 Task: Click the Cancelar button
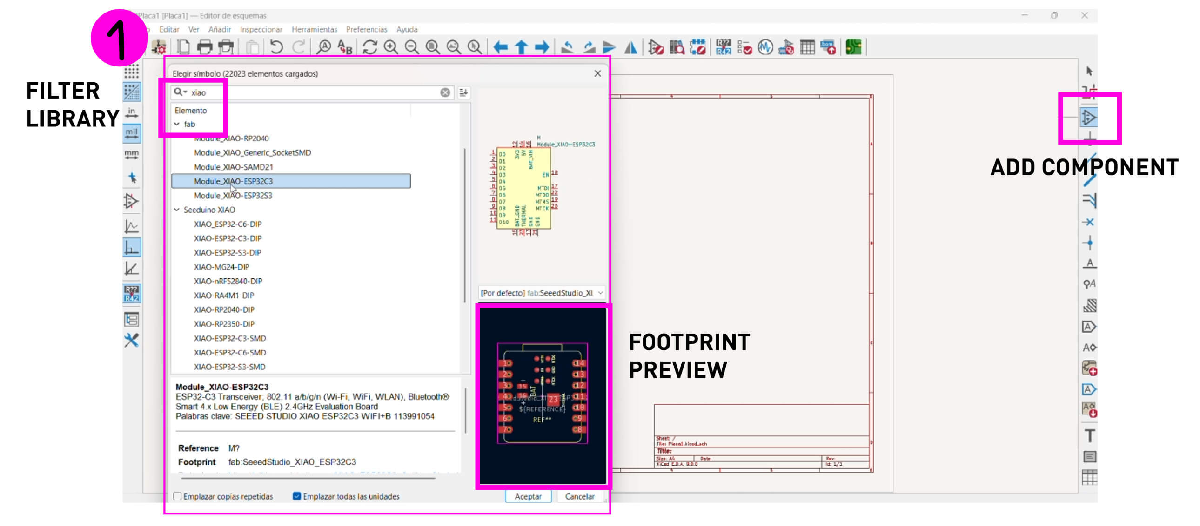579,496
